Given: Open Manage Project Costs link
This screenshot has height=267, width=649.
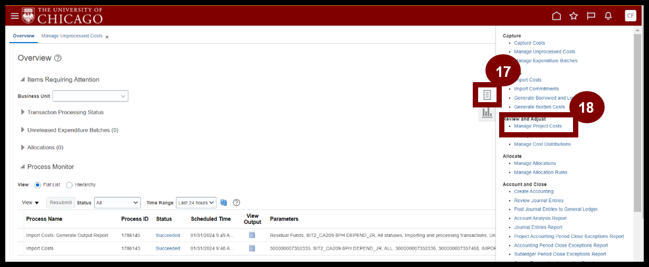Looking at the screenshot, I should point(538,126).
